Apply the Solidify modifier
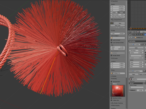The height and width of the screenshot is (109, 146). coord(136,48)
